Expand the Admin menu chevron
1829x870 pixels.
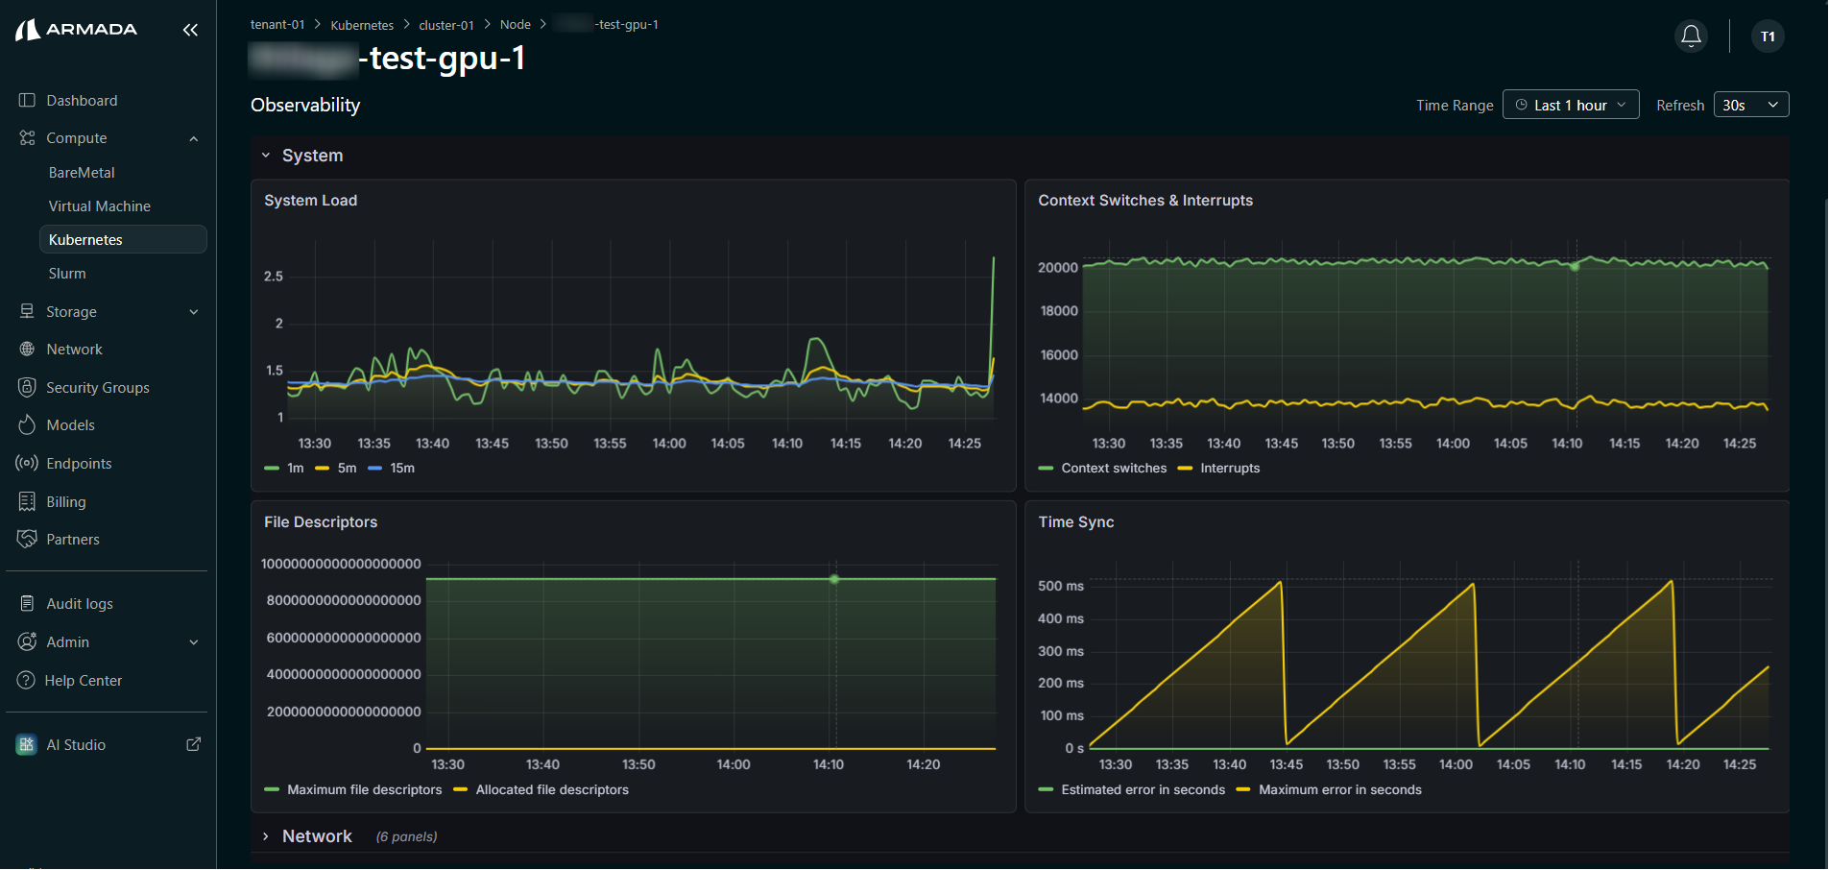pyautogui.click(x=194, y=641)
